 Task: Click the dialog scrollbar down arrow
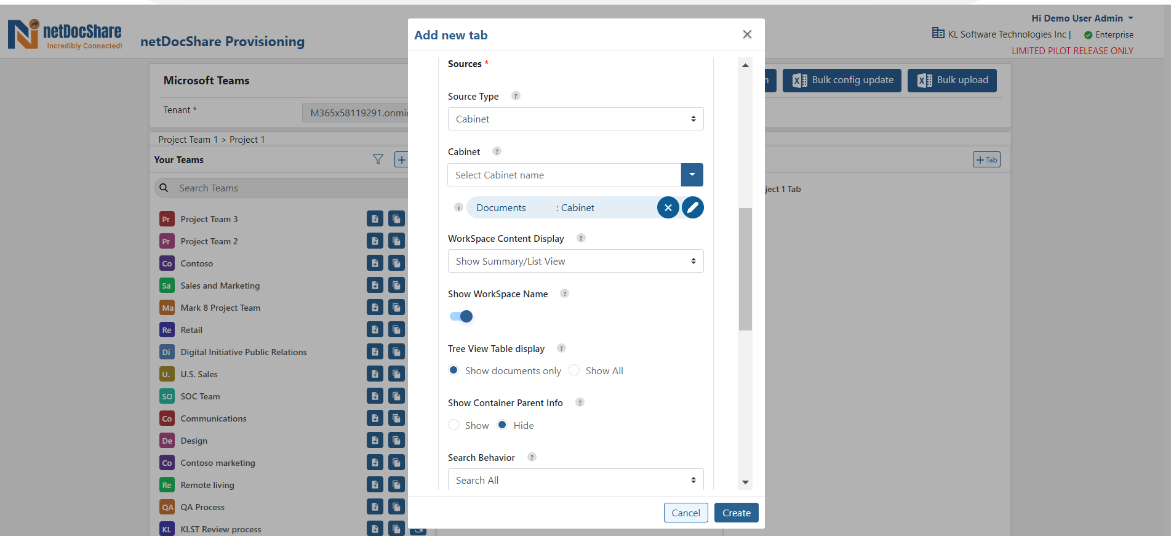(x=745, y=482)
